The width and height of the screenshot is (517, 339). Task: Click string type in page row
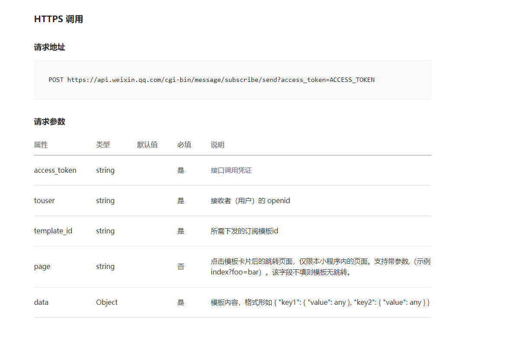[x=105, y=267]
